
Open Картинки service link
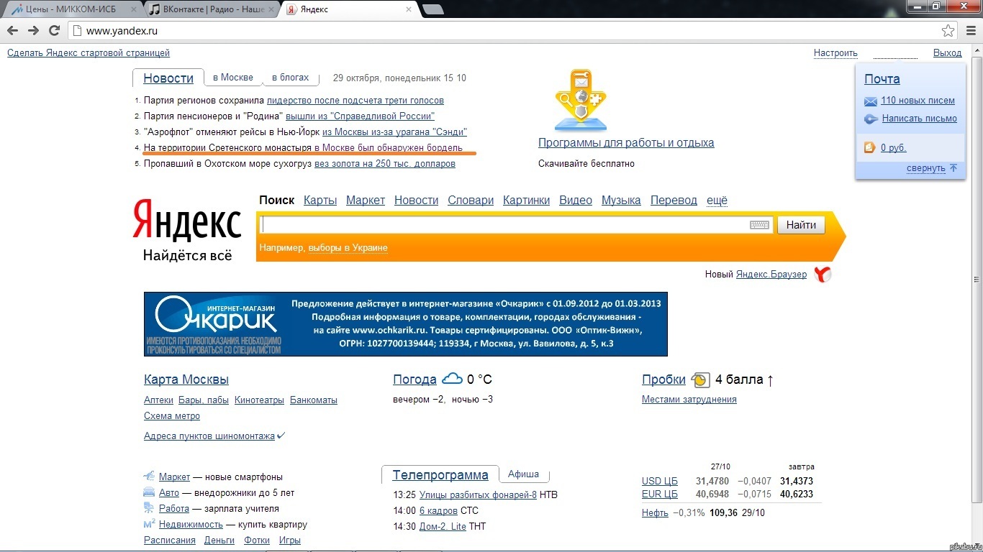[526, 201]
